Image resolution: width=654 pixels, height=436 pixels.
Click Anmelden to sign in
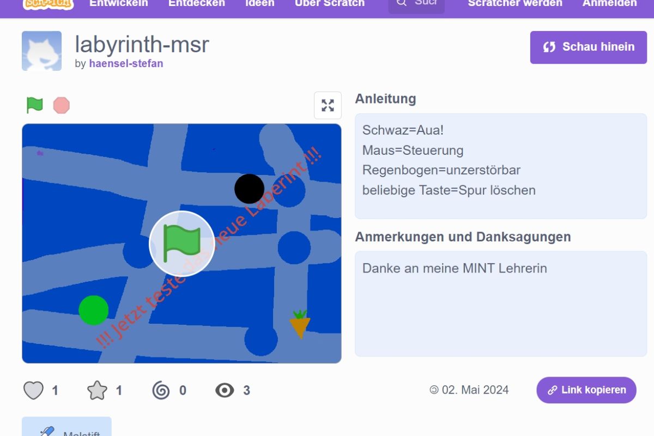(609, 4)
